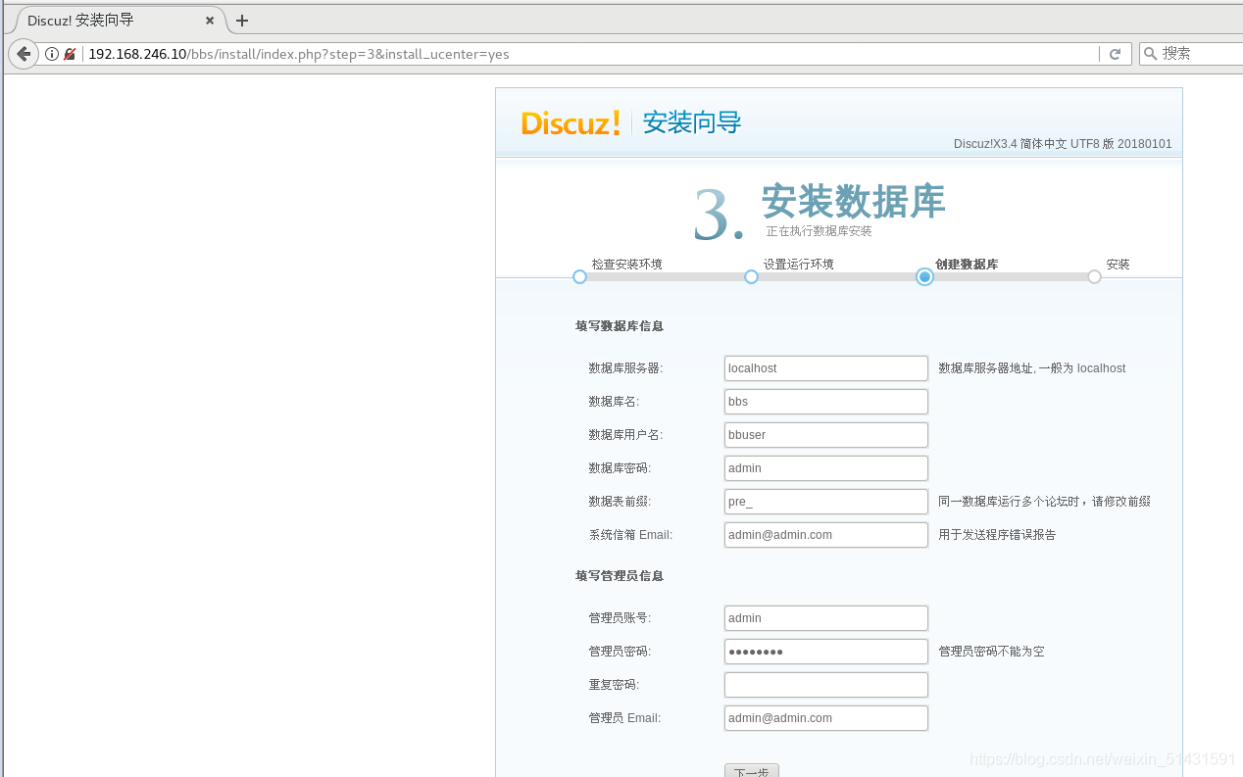The width and height of the screenshot is (1243, 777).
Task: Click the 数据库密码: label
Action: [620, 468]
